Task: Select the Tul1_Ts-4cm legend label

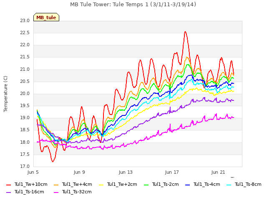Action: (x=207, y=184)
